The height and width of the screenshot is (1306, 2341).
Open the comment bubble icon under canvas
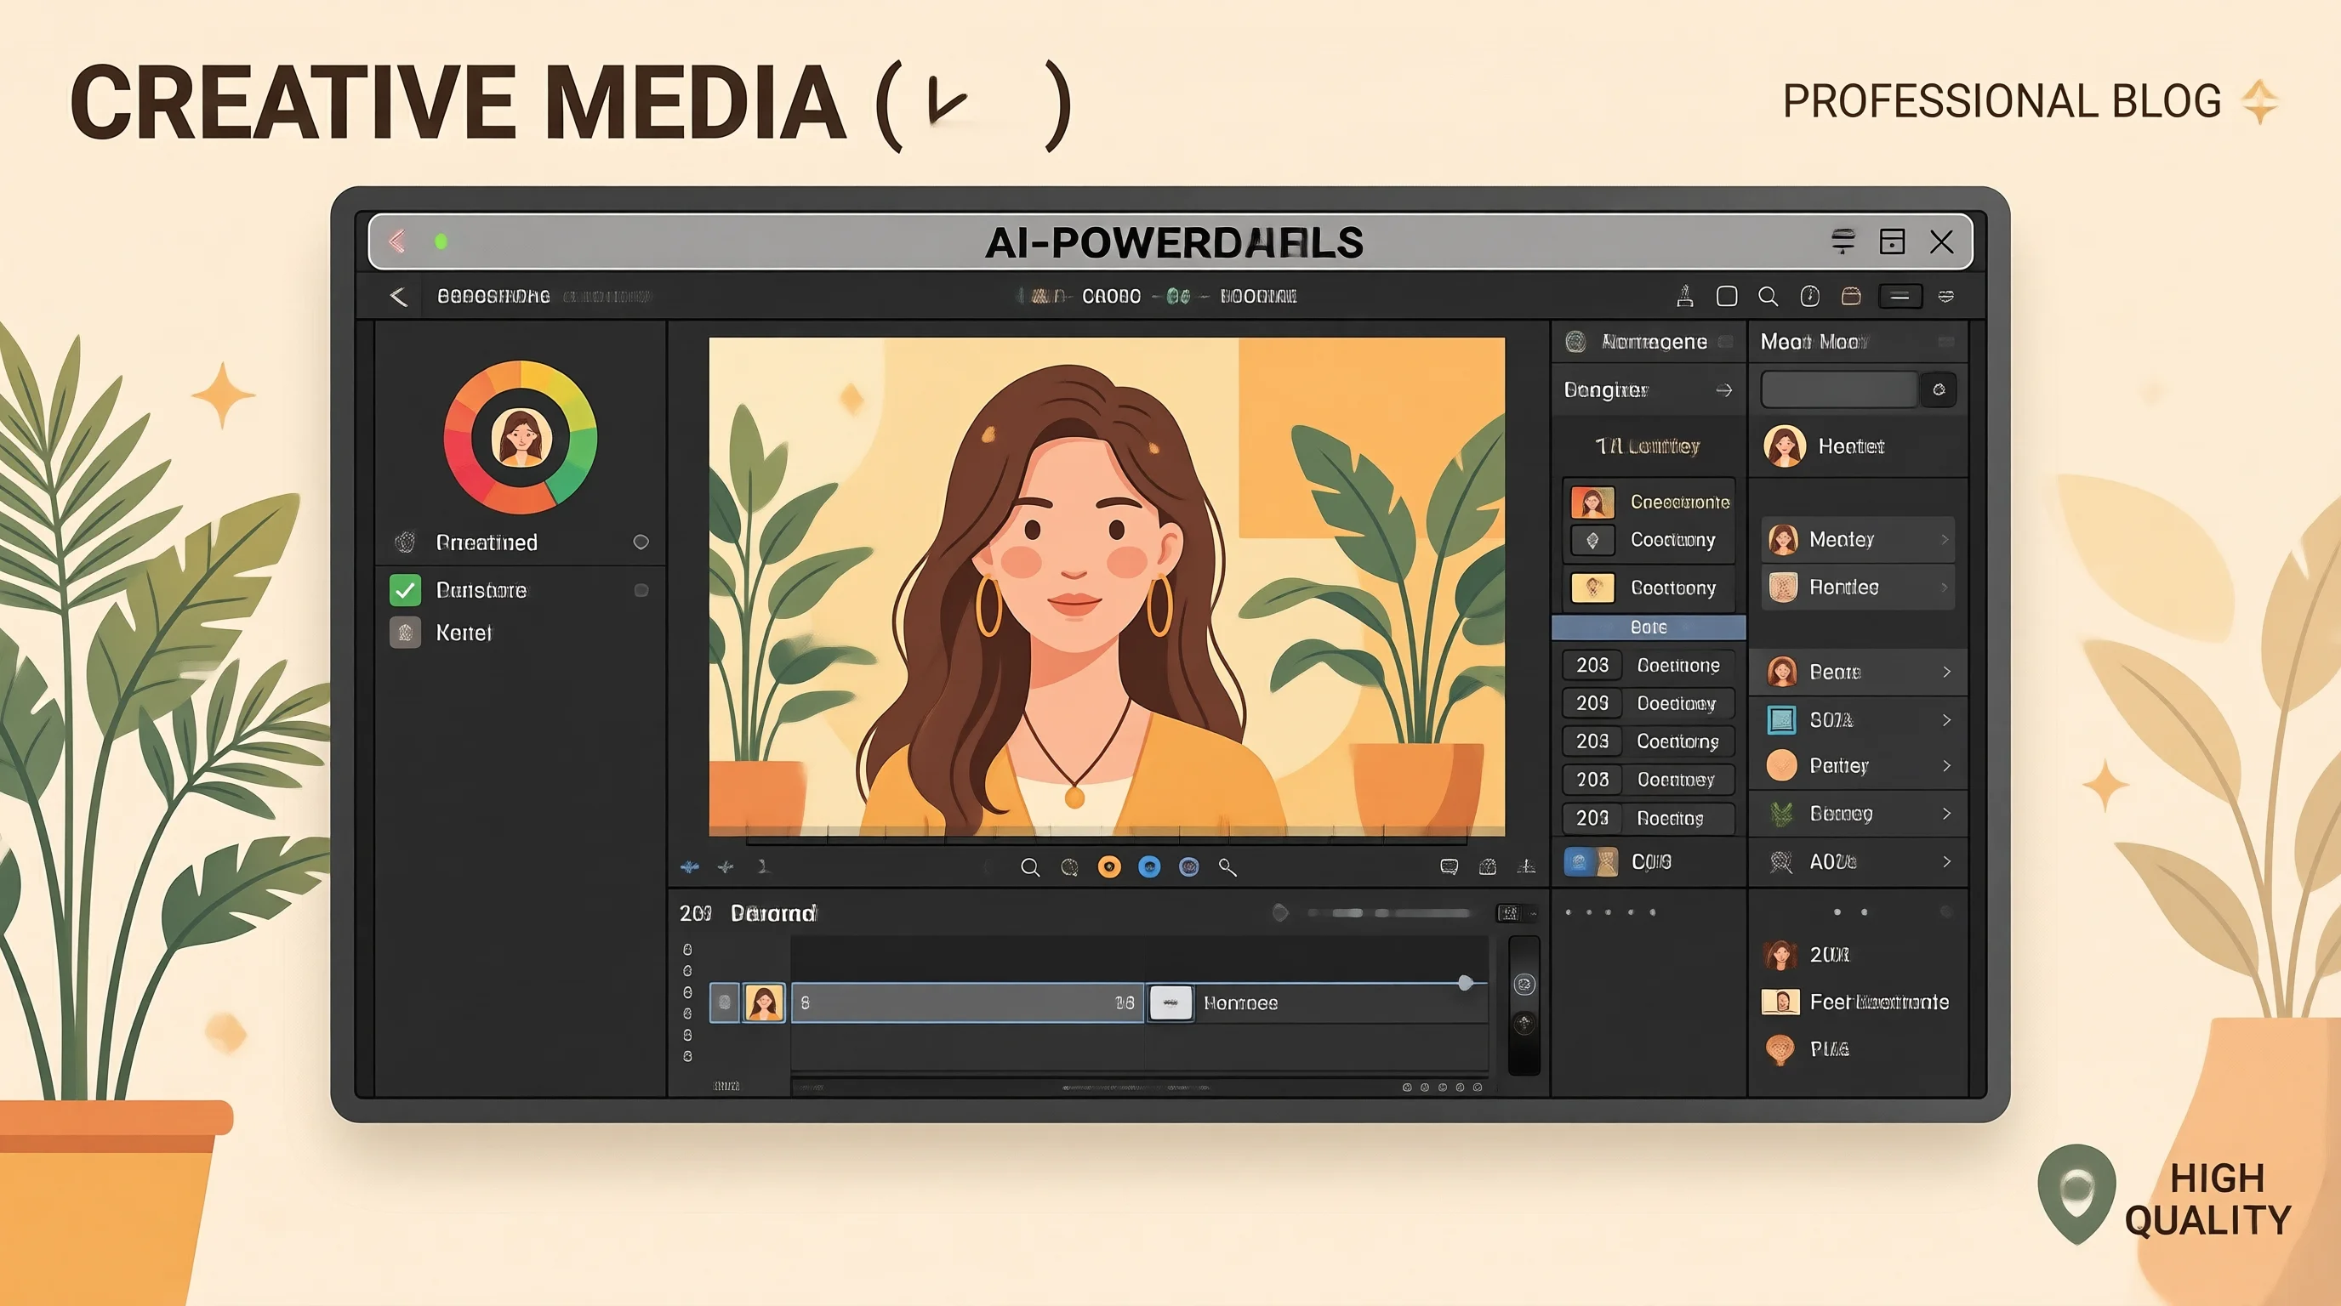pos(1450,867)
